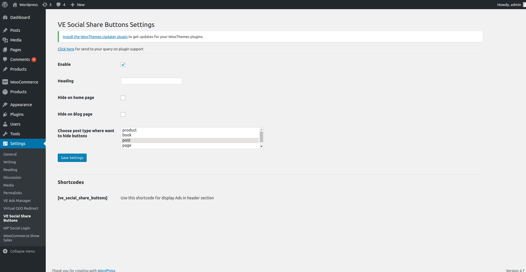Click the WordPress logo icon
Image resolution: width=526 pixels, height=272 pixels.
(5, 5)
